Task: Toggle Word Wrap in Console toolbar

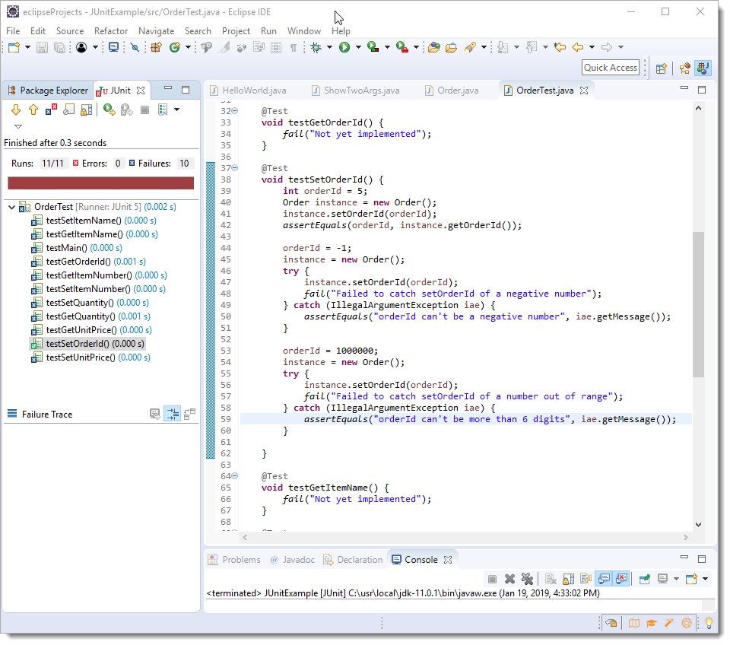Action: coord(586,579)
